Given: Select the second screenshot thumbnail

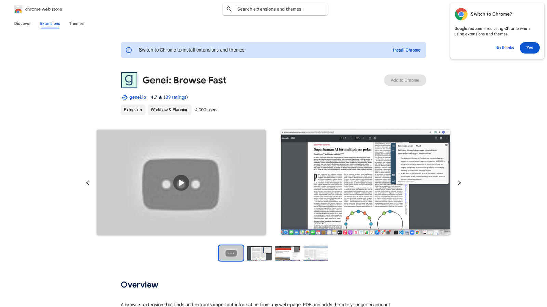Looking at the screenshot, I should (259, 253).
